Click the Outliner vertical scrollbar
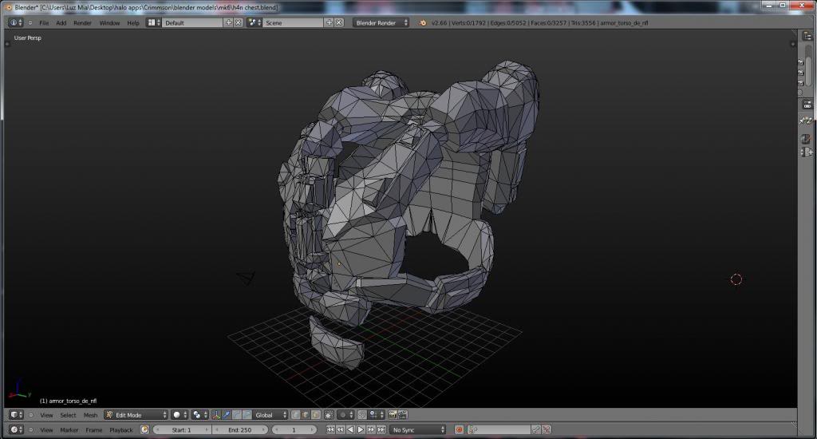Viewport: 817px width, 439px height. [x=808, y=65]
